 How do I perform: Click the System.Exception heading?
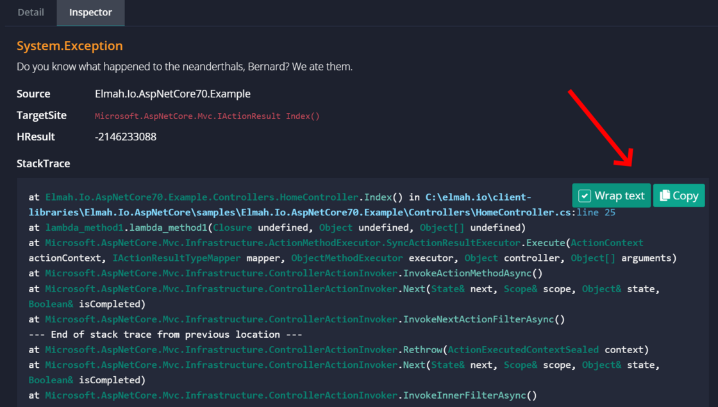tap(70, 46)
